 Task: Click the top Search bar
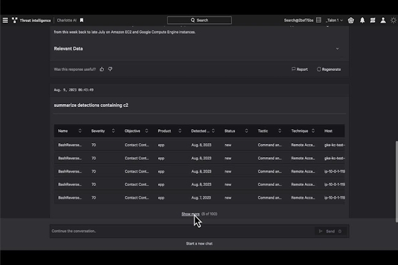(x=200, y=20)
